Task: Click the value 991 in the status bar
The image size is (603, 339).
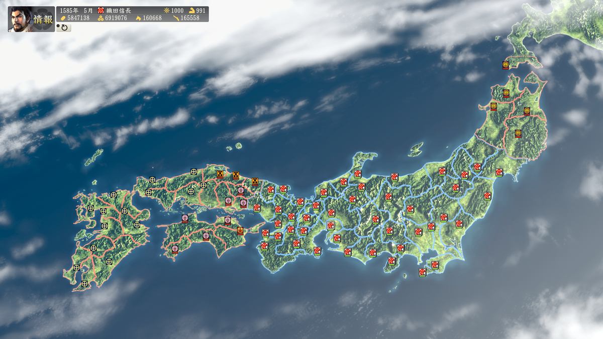Action: click(201, 11)
